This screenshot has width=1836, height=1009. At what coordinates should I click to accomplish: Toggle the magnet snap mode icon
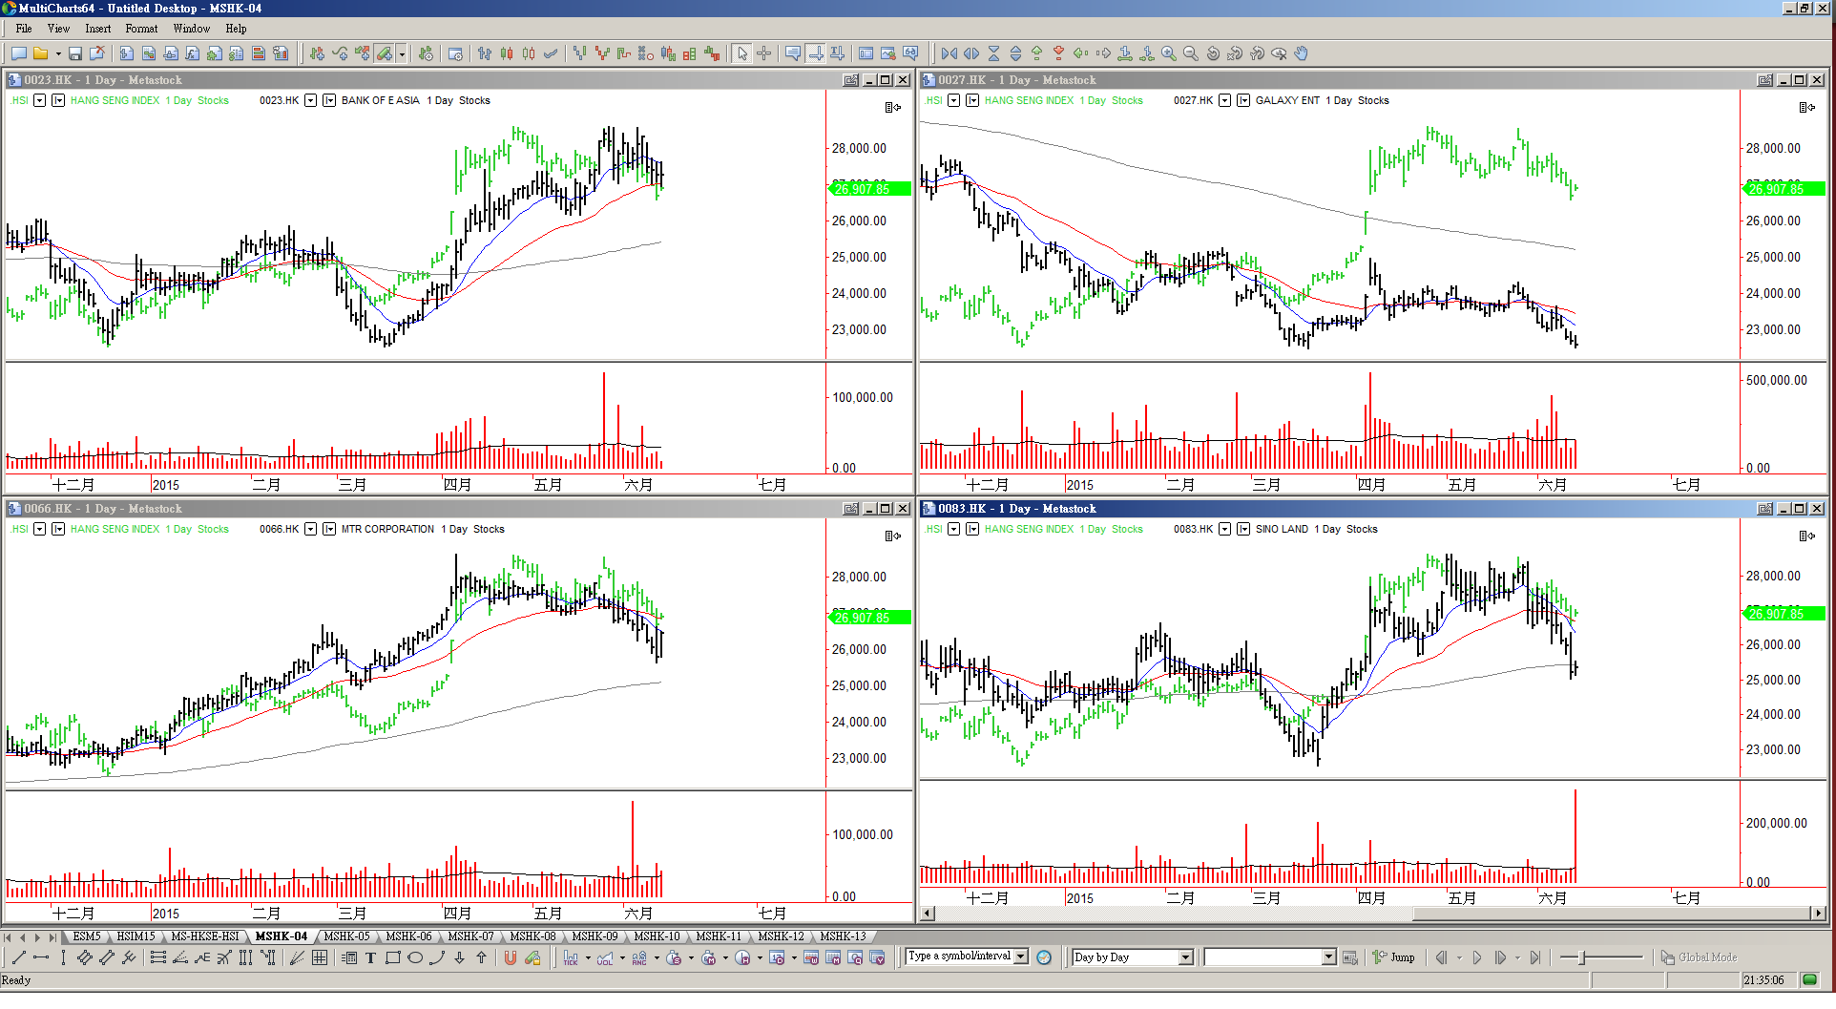click(511, 957)
